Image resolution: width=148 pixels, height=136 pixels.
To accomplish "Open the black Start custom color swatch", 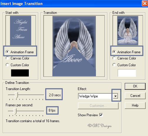I will 20,73.
